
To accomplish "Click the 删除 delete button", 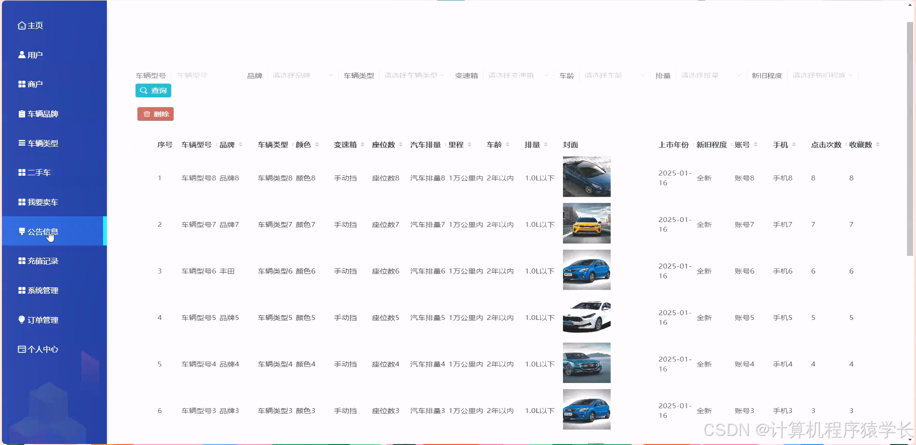I will pos(155,114).
